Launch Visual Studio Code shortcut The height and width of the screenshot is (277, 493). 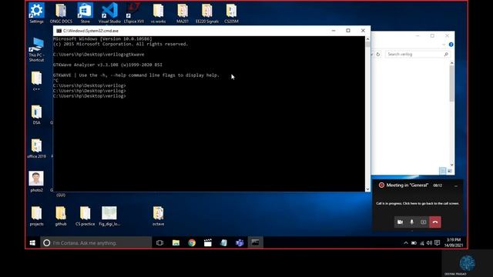pyautogui.click(x=109, y=13)
